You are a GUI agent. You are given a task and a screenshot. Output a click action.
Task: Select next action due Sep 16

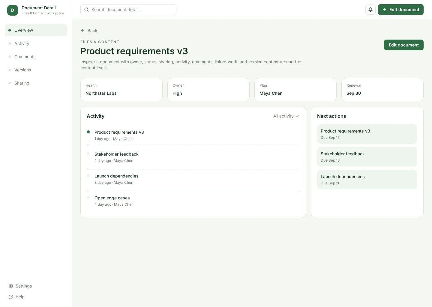367,134
